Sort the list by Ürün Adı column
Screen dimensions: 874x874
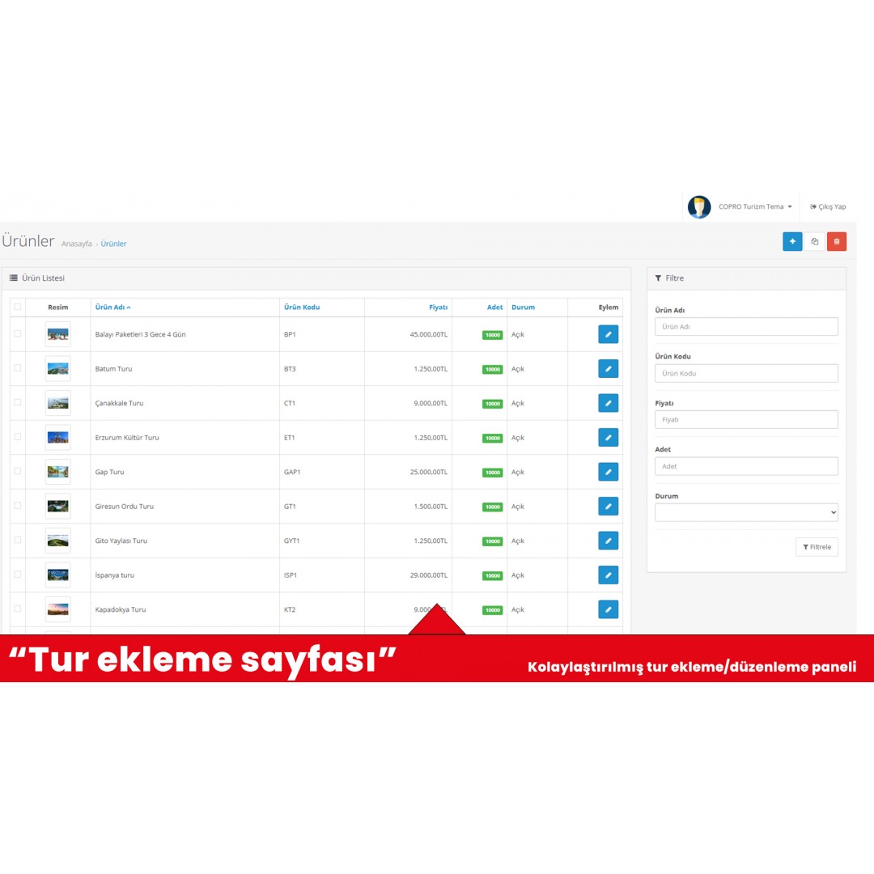click(x=112, y=308)
